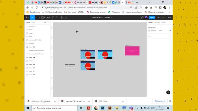The image size is (198, 111).
Task: Open 111 (1).rar download options chevron
Action: point(123,101)
